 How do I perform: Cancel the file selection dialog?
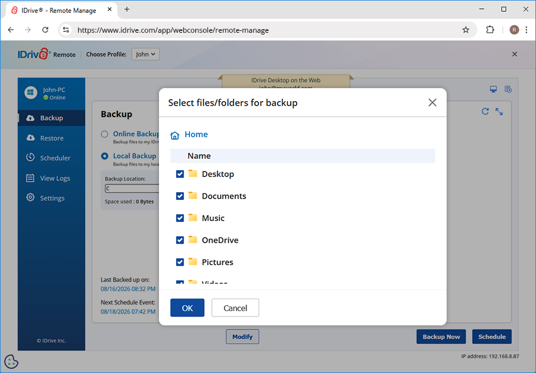(235, 308)
